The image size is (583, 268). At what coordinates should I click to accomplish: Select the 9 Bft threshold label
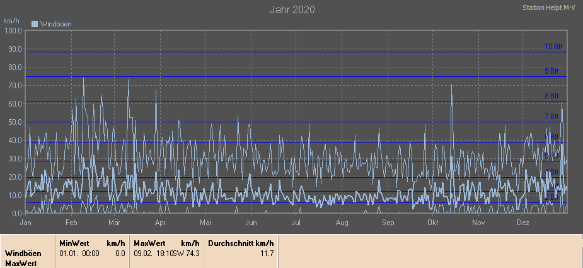(552, 71)
